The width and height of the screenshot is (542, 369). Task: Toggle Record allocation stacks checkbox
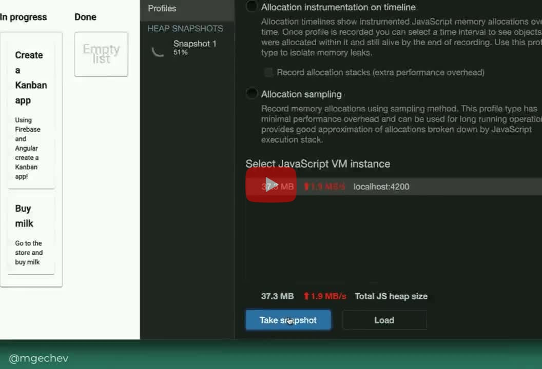pos(268,72)
